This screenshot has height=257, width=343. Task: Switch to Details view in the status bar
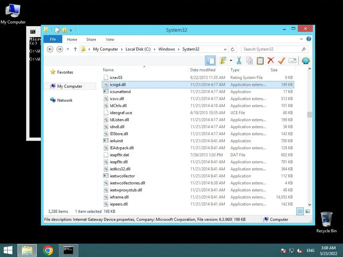[300, 211]
